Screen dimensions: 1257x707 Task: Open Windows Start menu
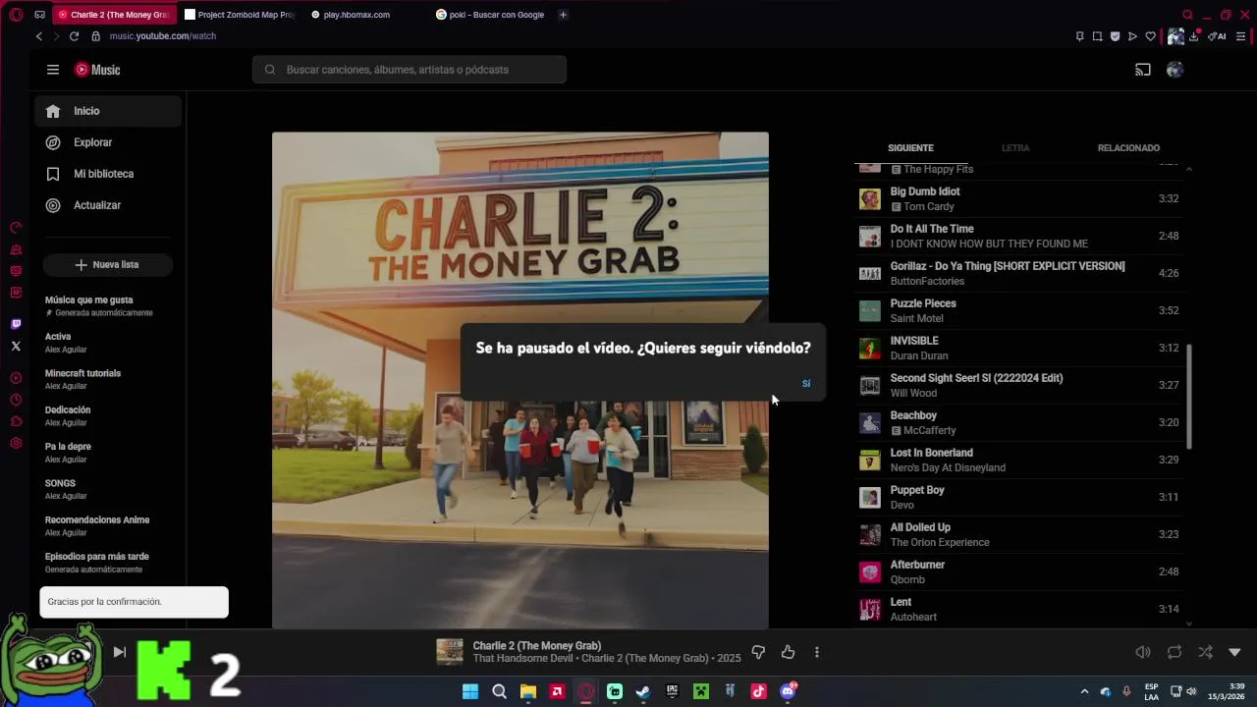click(470, 691)
